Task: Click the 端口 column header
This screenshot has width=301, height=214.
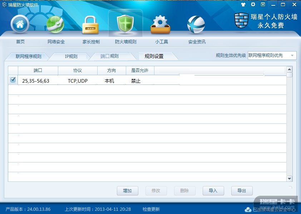Action: [38, 70]
